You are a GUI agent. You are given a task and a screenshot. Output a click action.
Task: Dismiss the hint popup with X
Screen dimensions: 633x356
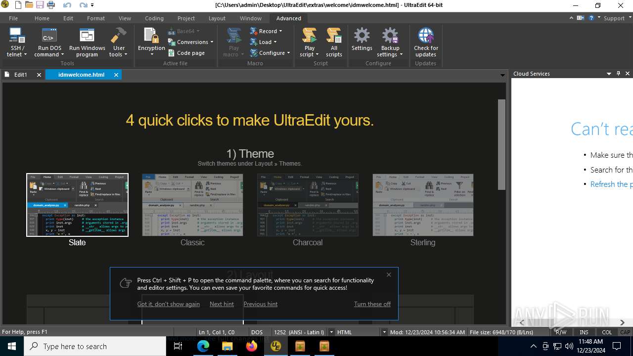click(389, 275)
